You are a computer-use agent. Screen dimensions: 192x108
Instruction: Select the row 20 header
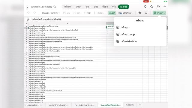point(26,62)
